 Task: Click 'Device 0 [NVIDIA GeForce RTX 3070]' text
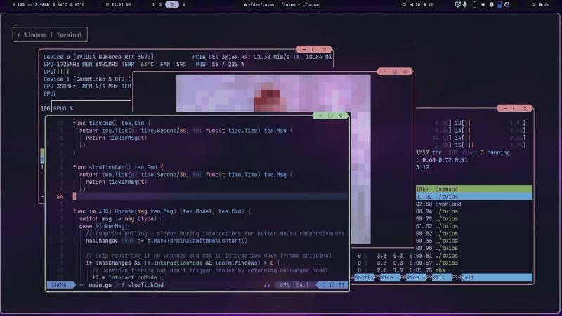[x=98, y=57]
